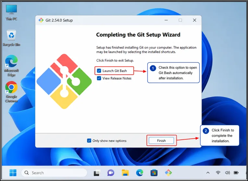
Task: Uncheck the View Release Notes checkbox
Action: coord(99,78)
